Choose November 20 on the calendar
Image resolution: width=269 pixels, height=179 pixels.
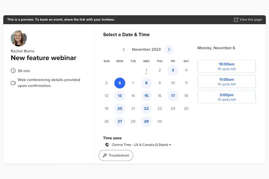(120, 109)
